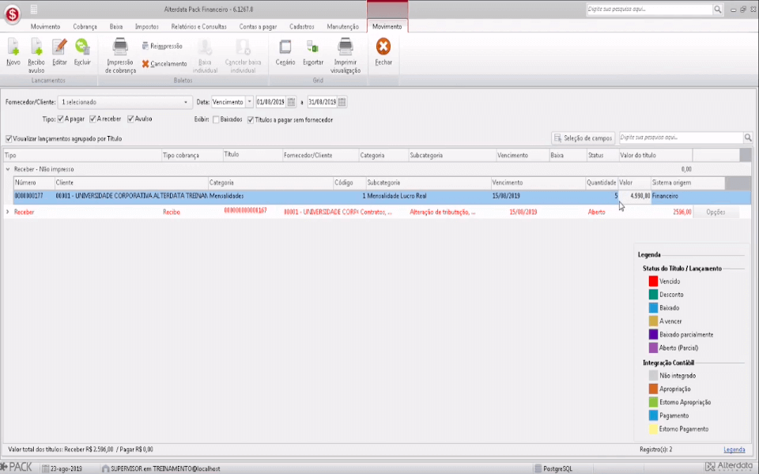Click the Legenda link at bottom right
759x474 pixels.
click(734, 450)
